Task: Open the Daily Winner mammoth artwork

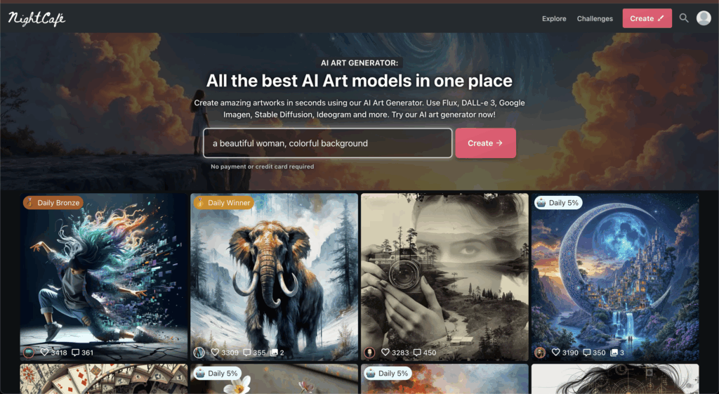Action: coord(275,277)
